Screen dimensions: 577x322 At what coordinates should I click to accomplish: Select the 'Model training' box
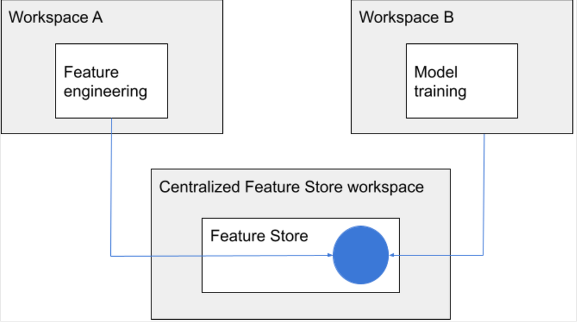pyautogui.click(x=462, y=81)
